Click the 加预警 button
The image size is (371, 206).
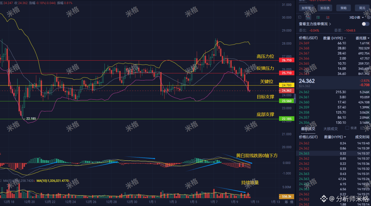pos(306,8)
